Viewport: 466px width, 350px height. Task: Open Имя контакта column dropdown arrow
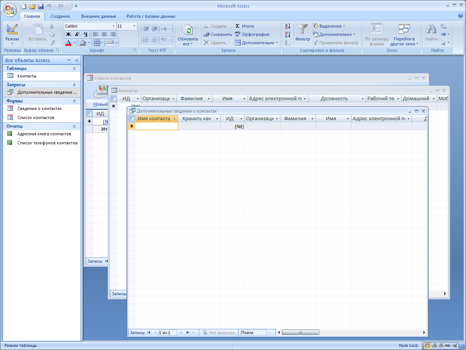point(174,119)
